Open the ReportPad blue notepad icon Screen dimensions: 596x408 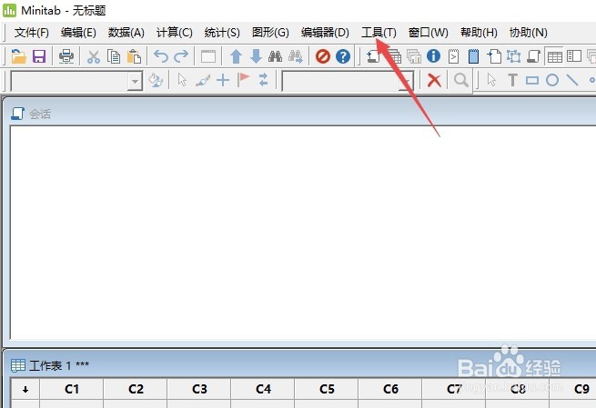(473, 56)
